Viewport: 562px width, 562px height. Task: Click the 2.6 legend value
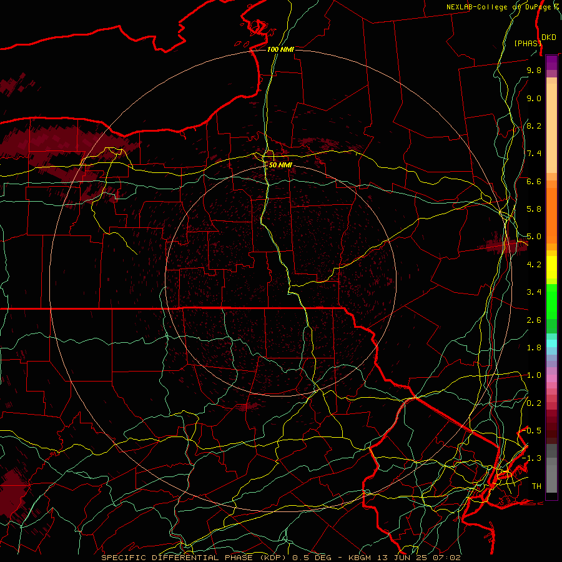pos(534,320)
